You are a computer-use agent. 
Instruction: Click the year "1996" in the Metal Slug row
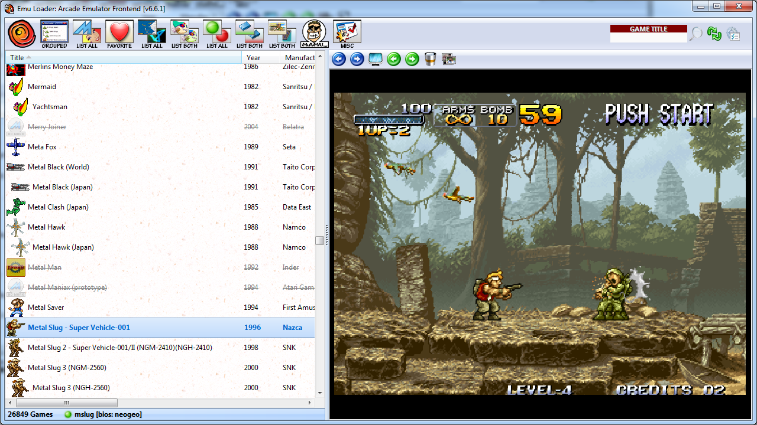pos(253,328)
